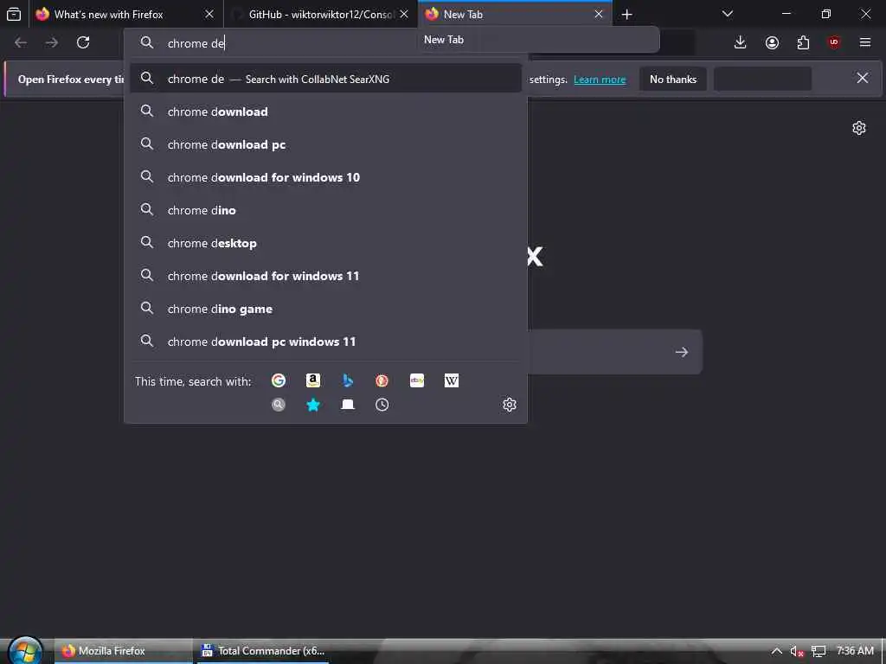Close the New Tab tab
The width and height of the screenshot is (886, 664).
599,14
